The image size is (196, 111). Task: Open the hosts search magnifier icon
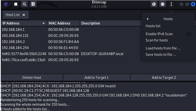[x=24, y=4]
